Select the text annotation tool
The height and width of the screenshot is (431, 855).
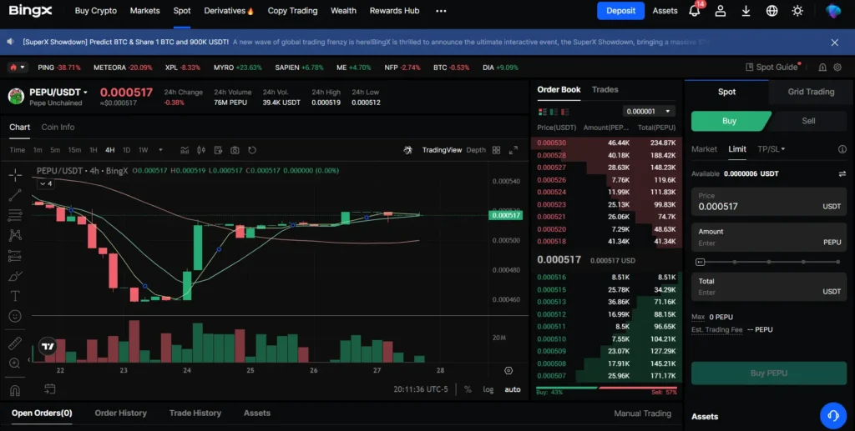click(x=15, y=296)
